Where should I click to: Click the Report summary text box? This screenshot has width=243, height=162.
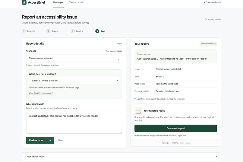175,56
